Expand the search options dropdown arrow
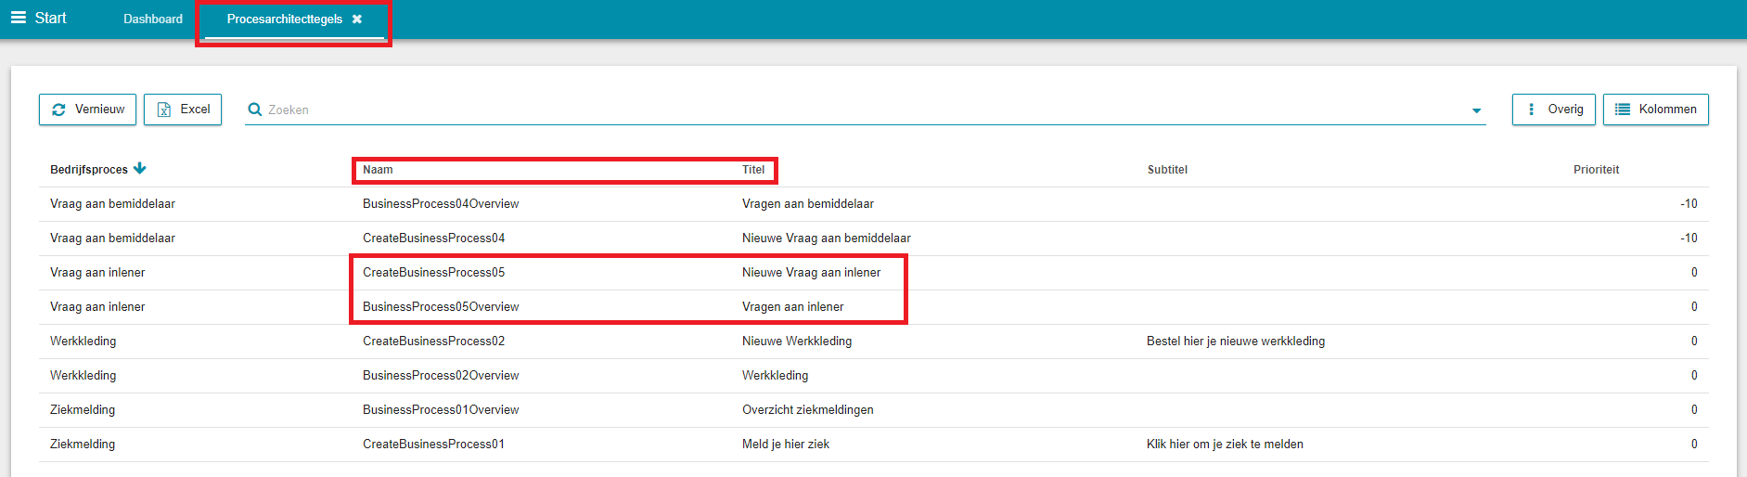This screenshot has height=477, width=1747. coord(1476,110)
